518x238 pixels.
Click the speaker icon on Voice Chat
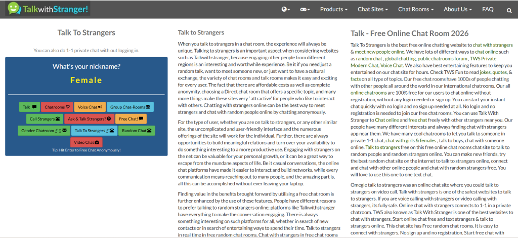[x=100, y=107]
